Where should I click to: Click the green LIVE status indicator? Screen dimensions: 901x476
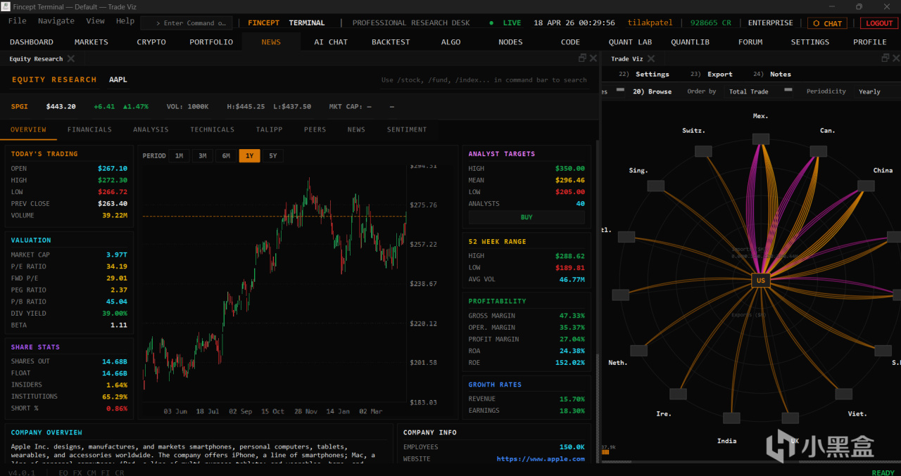click(505, 23)
